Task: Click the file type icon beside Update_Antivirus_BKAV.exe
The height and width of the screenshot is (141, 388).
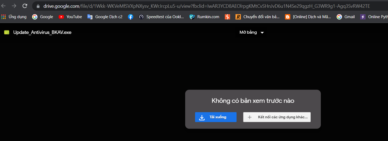Action: (x=7, y=32)
